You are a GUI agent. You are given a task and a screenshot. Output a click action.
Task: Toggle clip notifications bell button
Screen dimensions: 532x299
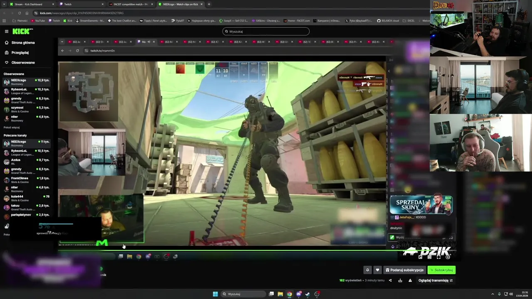coord(367,270)
